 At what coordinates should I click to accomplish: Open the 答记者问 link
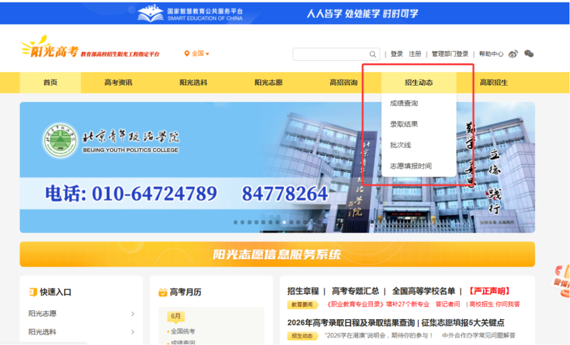448,304
